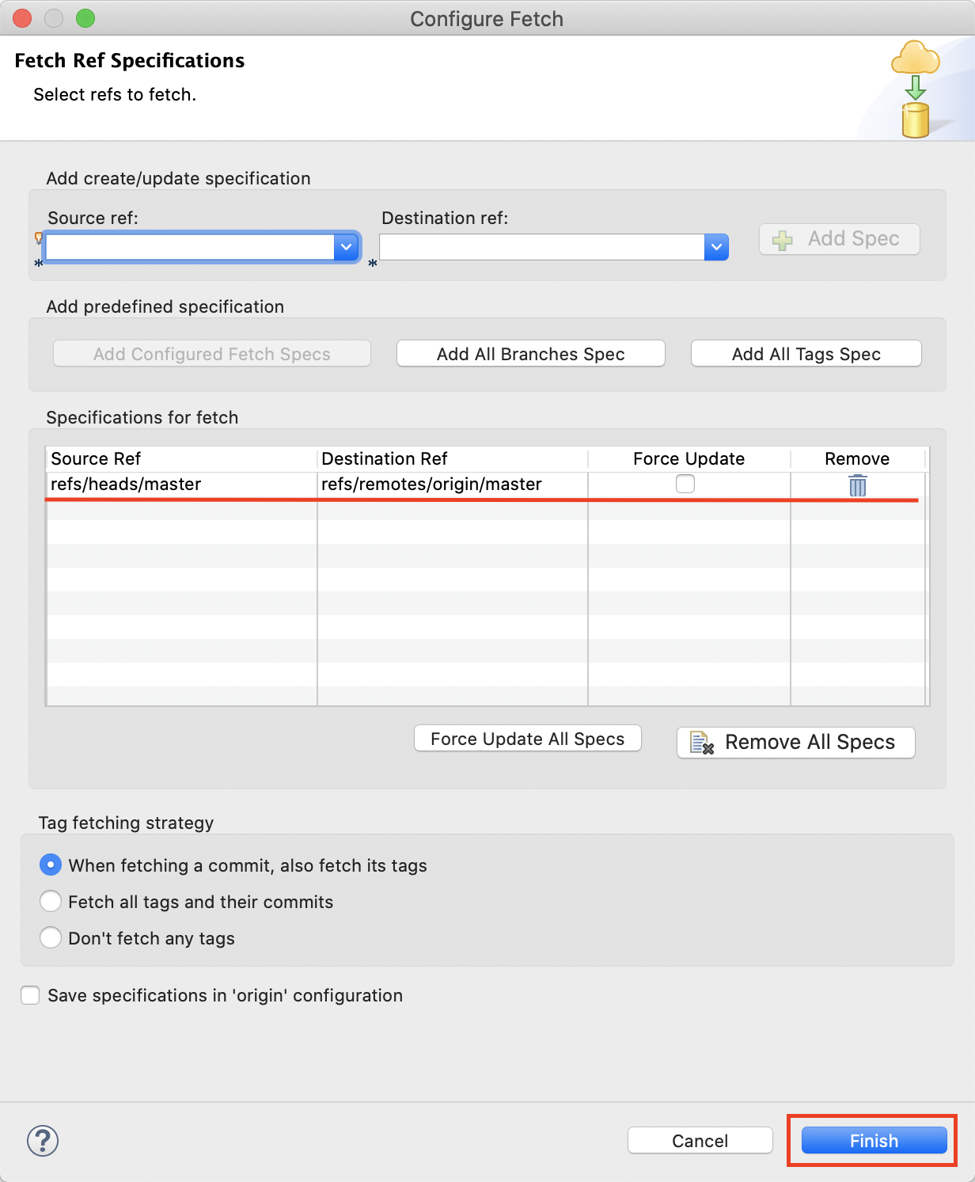Click the Remove column header

857,459
